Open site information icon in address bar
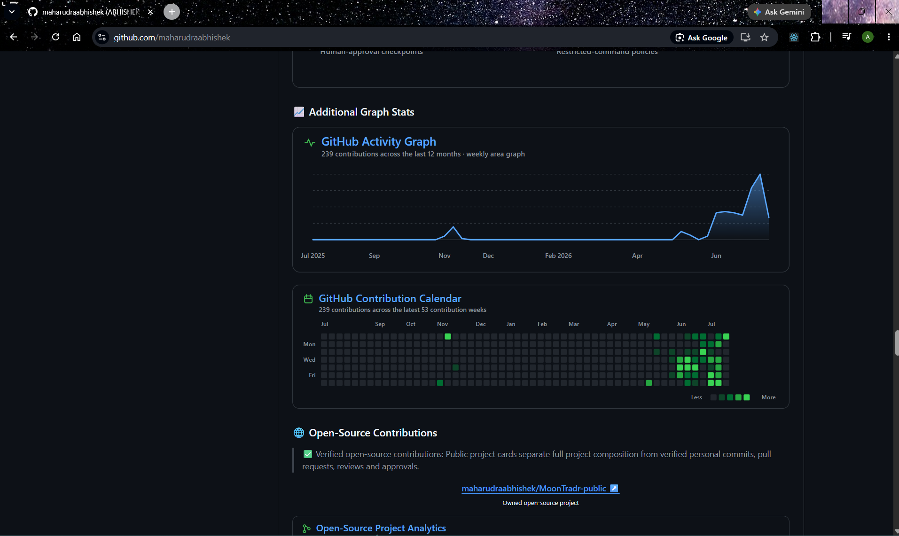 click(102, 37)
